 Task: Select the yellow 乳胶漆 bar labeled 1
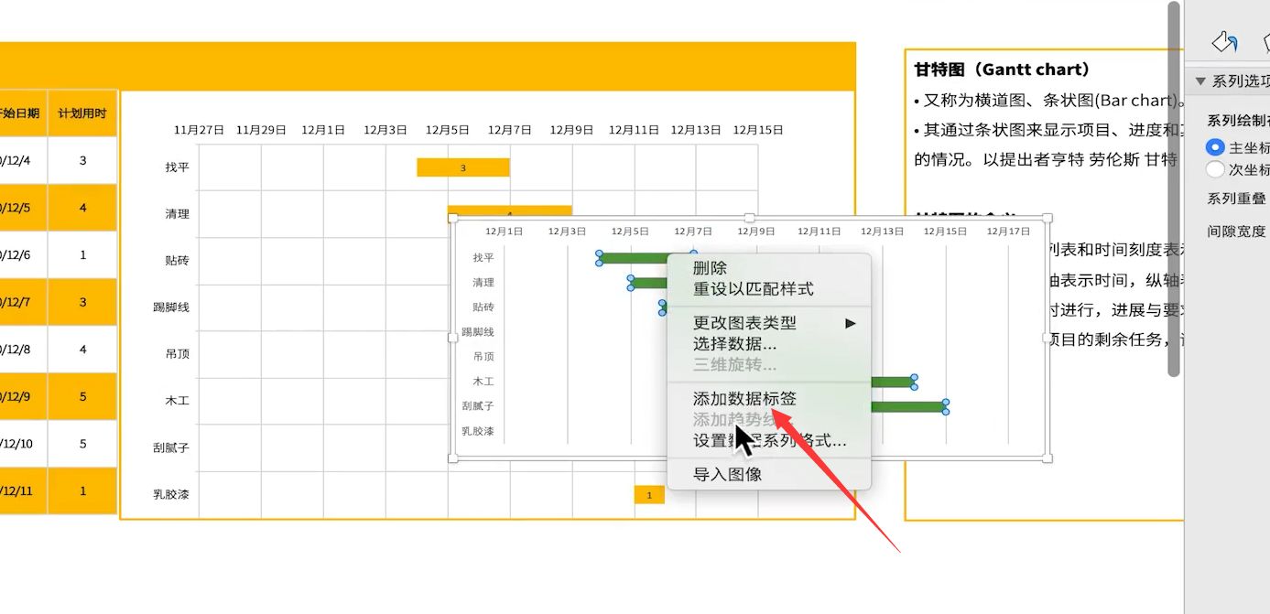[649, 495]
